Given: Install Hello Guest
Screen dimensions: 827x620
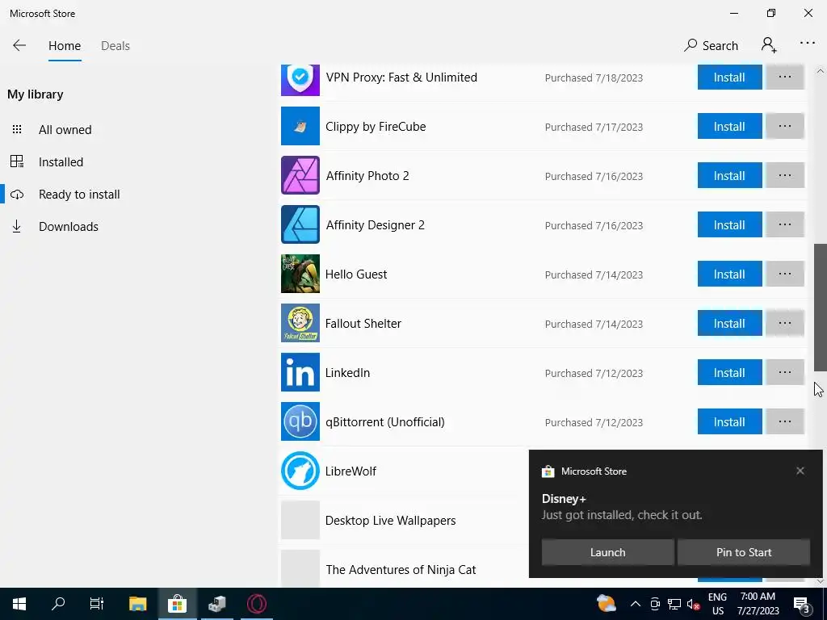Looking at the screenshot, I should coord(729,274).
